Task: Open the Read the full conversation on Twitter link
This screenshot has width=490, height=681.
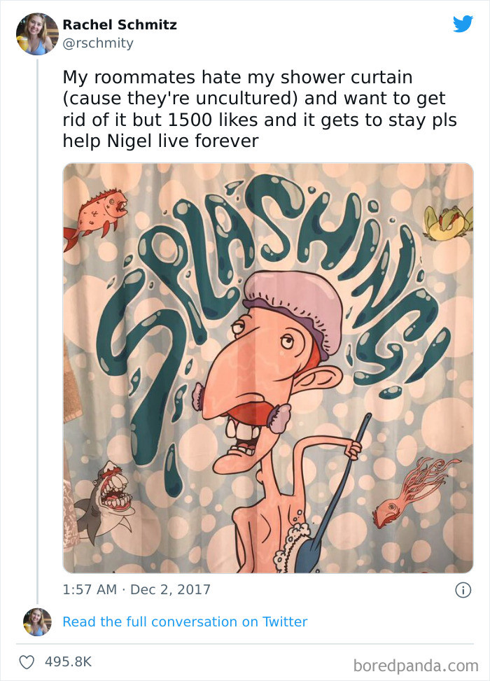Action: pos(185,622)
